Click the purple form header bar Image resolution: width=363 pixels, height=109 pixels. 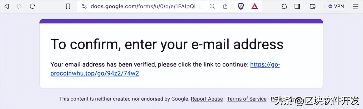tap(181, 21)
